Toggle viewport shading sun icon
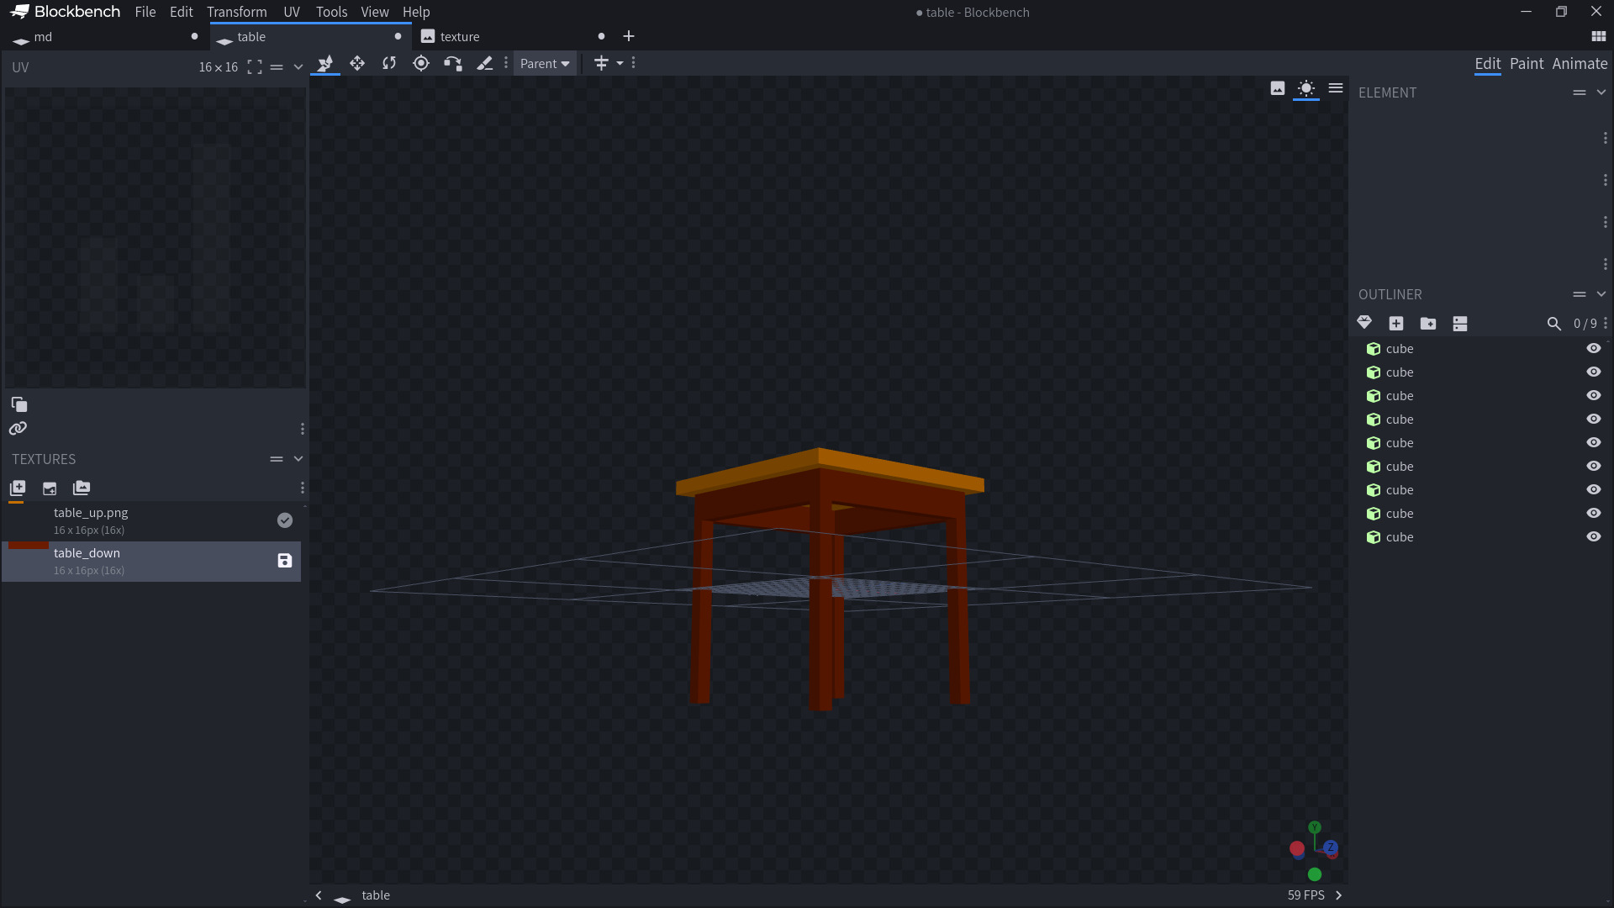This screenshot has width=1614, height=908. (1305, 88)
